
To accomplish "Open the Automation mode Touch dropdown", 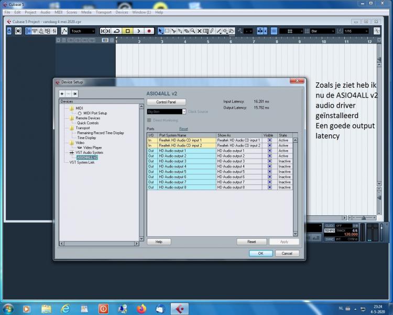I will click(83, 31).
